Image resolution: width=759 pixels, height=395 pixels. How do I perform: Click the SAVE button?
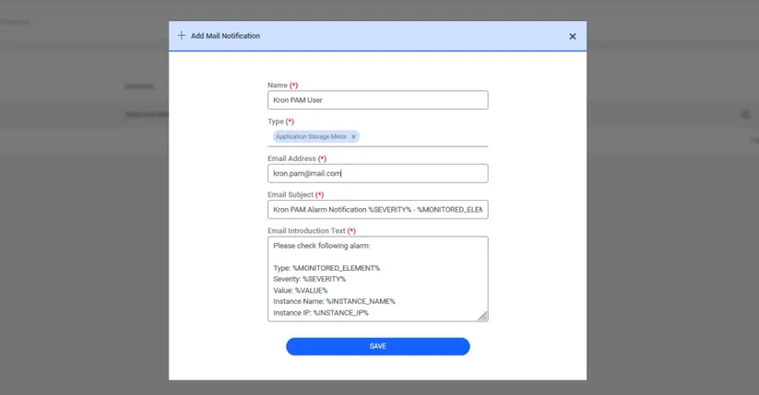(377, 346)
